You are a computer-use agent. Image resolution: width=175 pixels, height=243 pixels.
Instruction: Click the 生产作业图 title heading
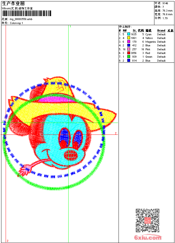point(13,4)
